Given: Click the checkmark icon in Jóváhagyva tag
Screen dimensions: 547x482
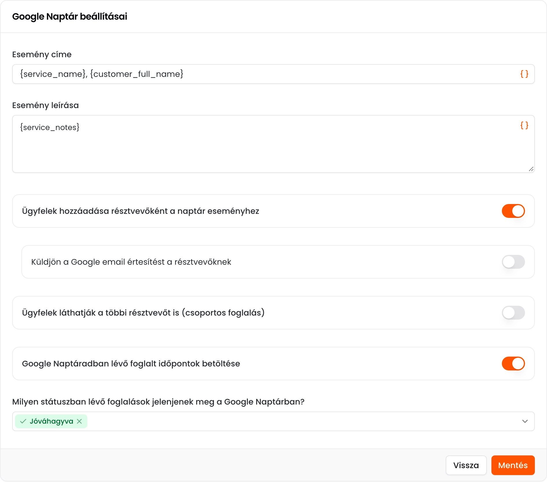Looking at the screenshot, I should pos(23,421).
